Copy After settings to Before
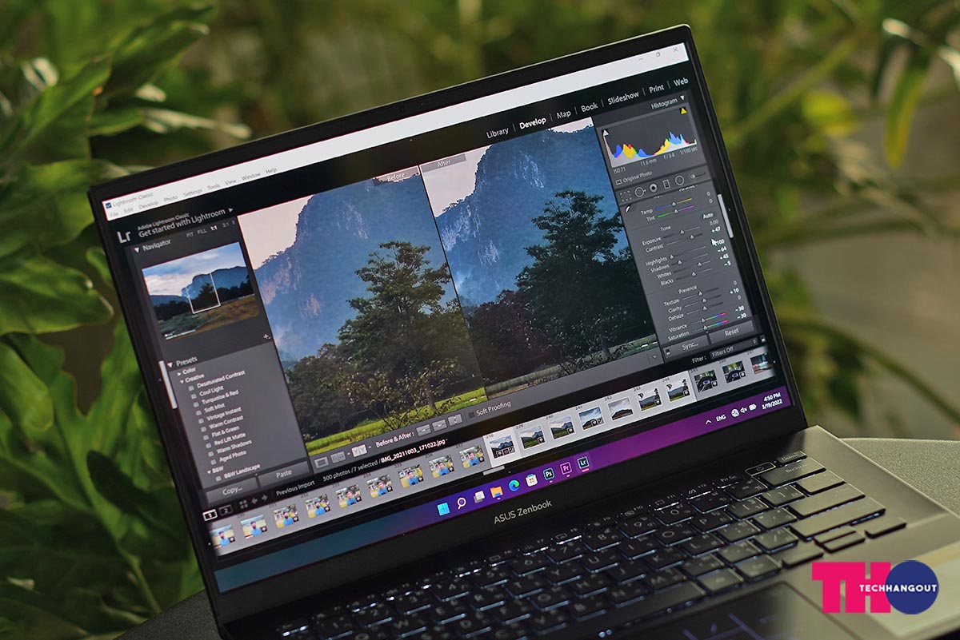960x640 pixels. [439, 424]
